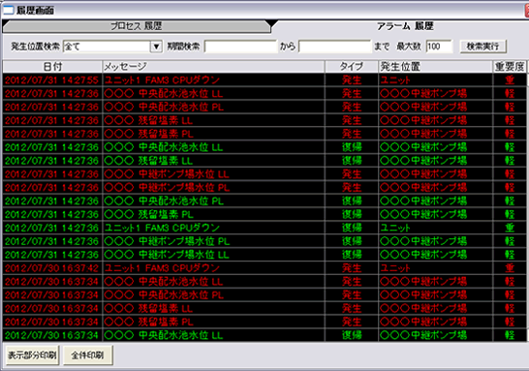The width and height of the screenshot is (529, 371).
Task: Click the 発生位置検索 combo box showing 全て
Action: click(x=112, y=46)
